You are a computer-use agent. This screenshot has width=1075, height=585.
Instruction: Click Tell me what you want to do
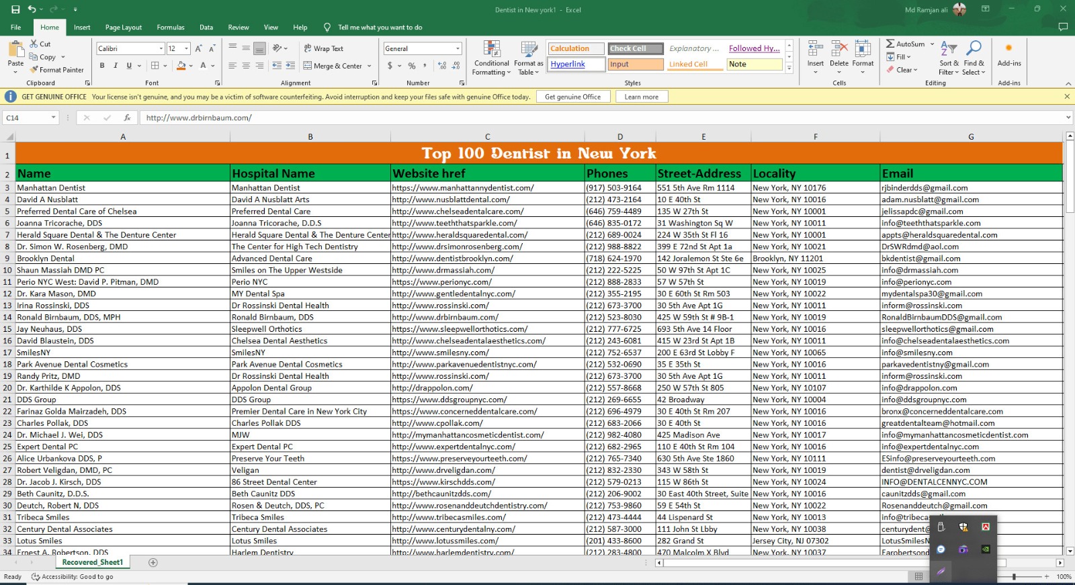tap(380, 28)
